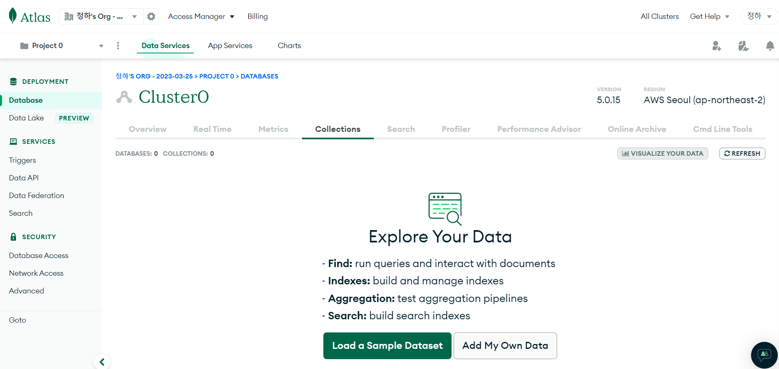Open the Metrics tab

point(273,129)
